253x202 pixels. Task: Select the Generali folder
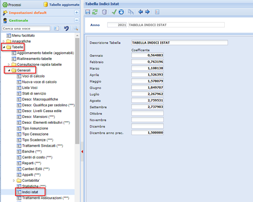(x=21, y=70)
